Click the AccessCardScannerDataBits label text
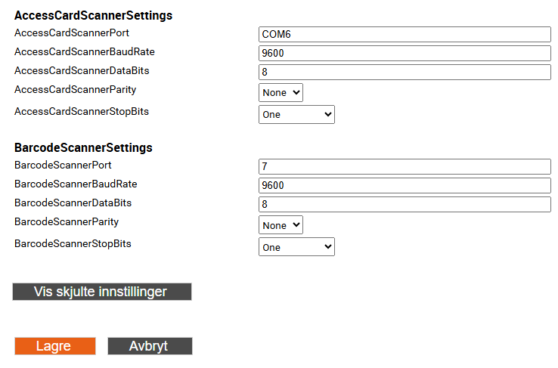The width and height of the screenshot is (558, 368). (82, 70)
